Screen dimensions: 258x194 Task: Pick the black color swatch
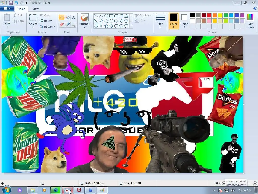click(x=192, y=15)
